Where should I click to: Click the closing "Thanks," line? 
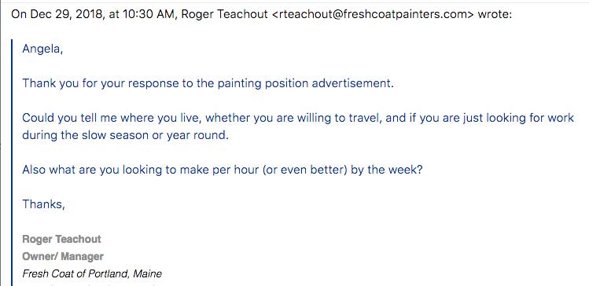pyautogui.click(x=44, y=204)
